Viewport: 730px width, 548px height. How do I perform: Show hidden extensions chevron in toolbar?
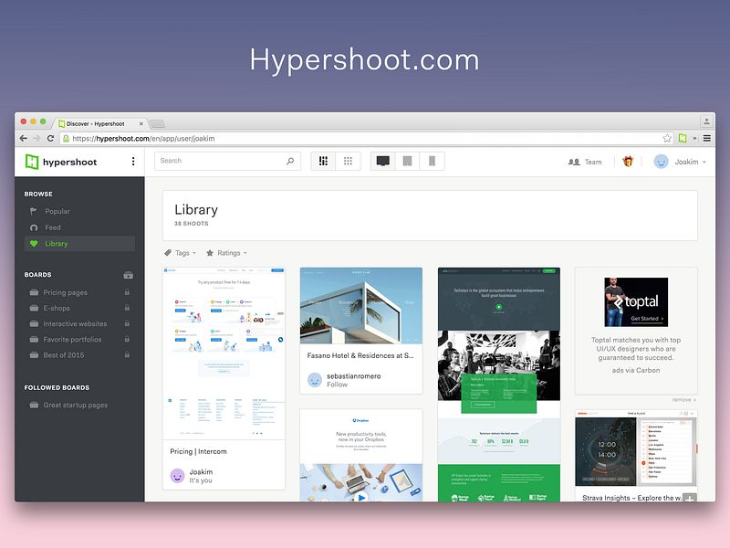tap(694, 139)
